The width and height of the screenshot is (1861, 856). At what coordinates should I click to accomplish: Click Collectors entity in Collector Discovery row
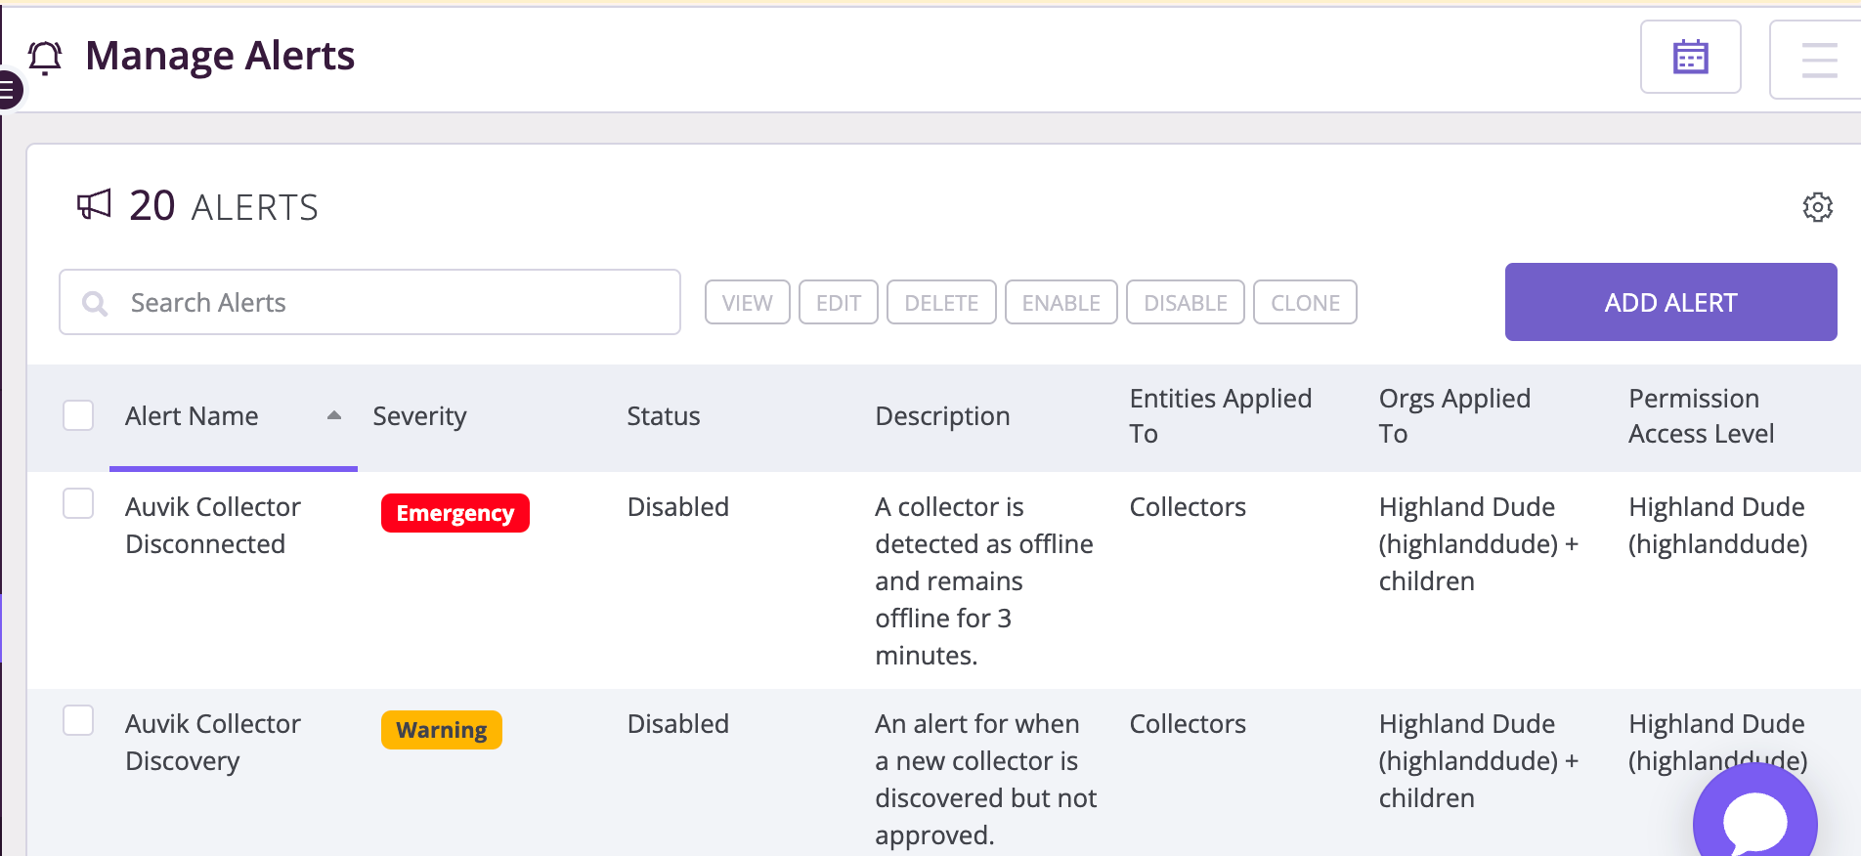click(1188, 724)
